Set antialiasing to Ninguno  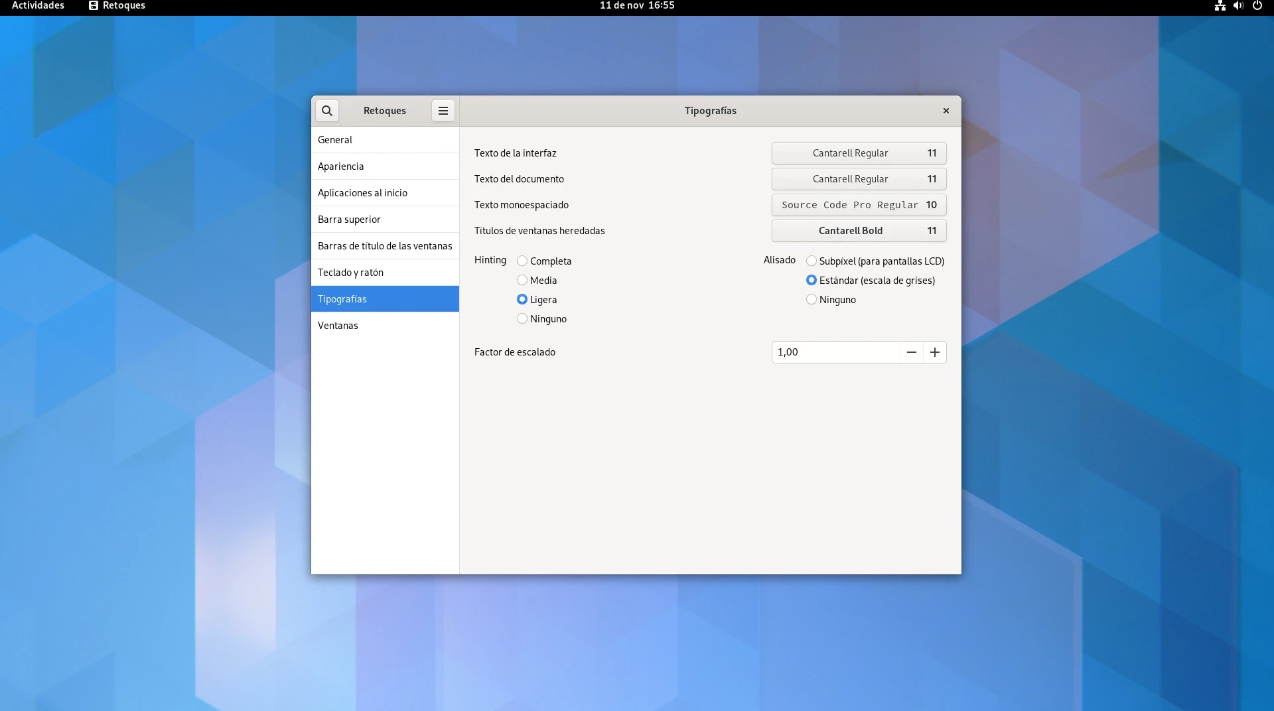(x=811, y=300)
